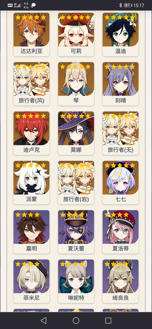152x329 pixels.
Task: Choose the 旅行者(风) character card
Action: click(x=31, y=84)
